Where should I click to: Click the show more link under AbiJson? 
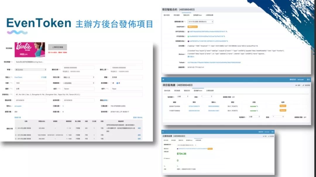(x=191, y=56)
